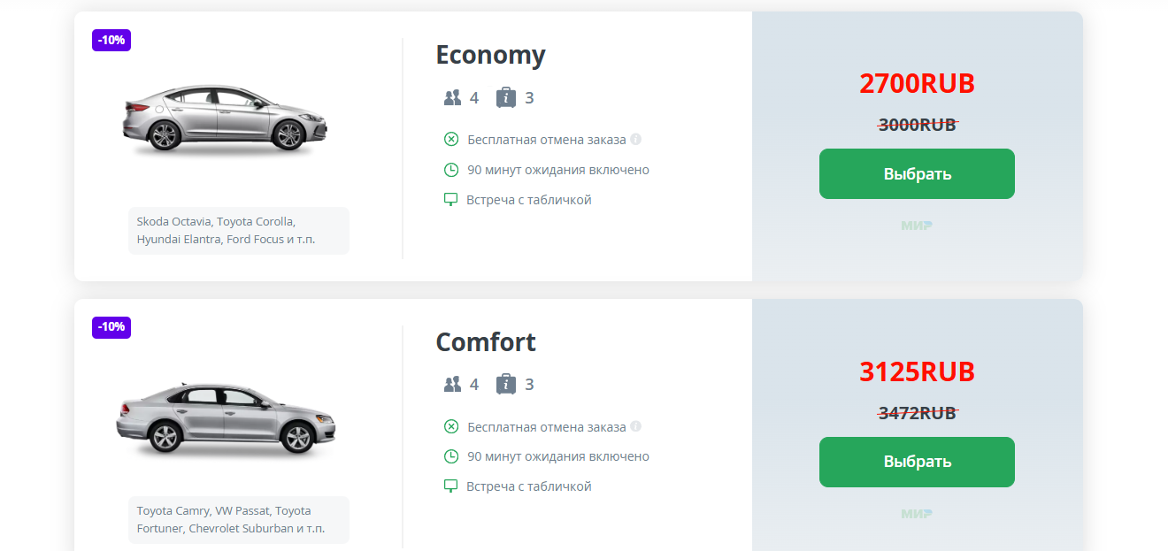Click the Comfort meeting sign icon

451,486
